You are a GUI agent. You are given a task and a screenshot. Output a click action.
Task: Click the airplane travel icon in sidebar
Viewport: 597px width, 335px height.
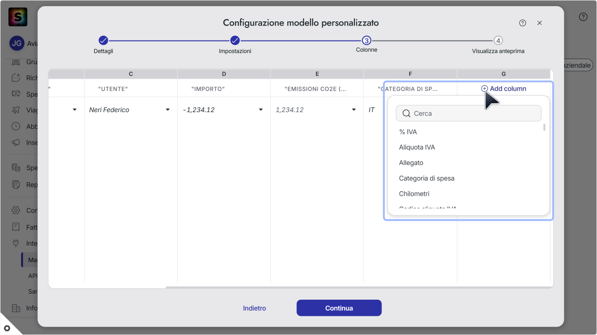pyautogui.click(x=16, y=110)
